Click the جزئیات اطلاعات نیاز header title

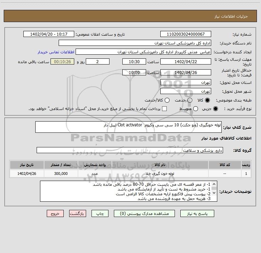tap(231, 16)
